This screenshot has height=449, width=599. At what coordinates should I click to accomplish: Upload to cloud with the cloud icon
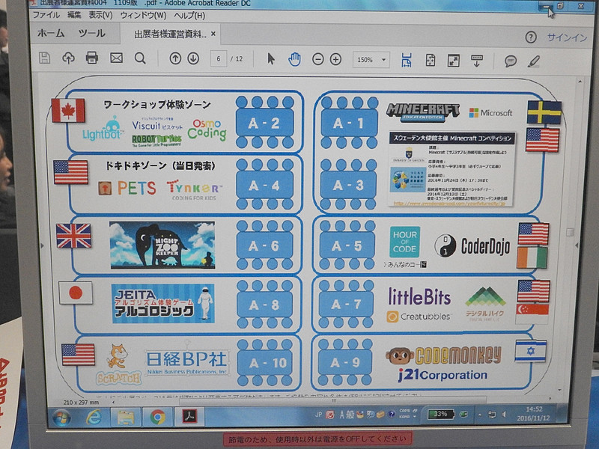(x=68, y=56)
